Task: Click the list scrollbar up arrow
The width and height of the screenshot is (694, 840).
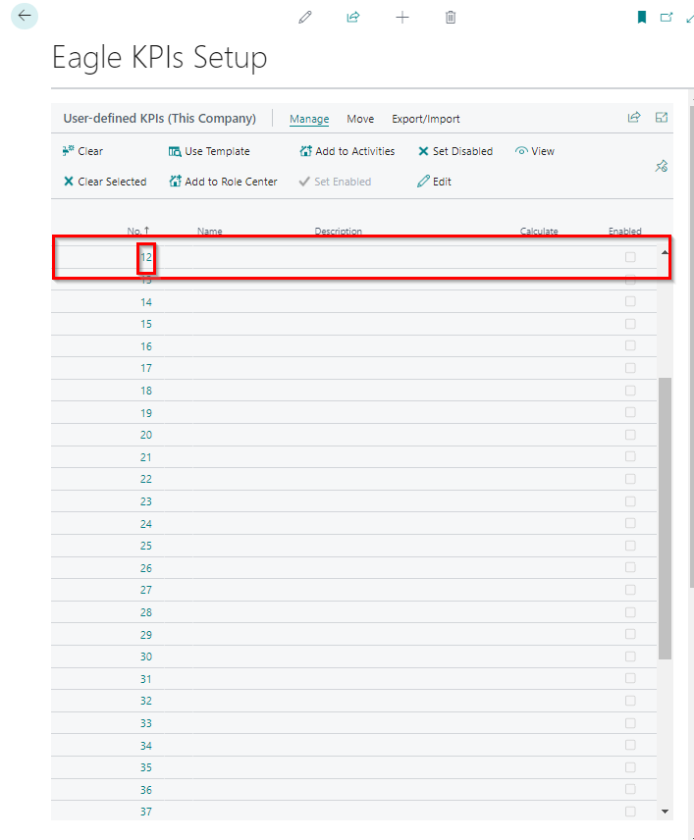Action: coord(665,252)
